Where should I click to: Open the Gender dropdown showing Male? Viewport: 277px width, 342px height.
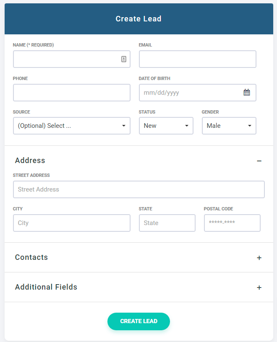[x=229, y=126]
